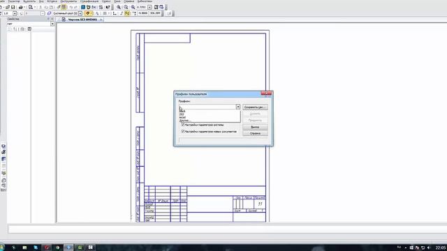Click the Y coordinate value field

tap(155, 13)
